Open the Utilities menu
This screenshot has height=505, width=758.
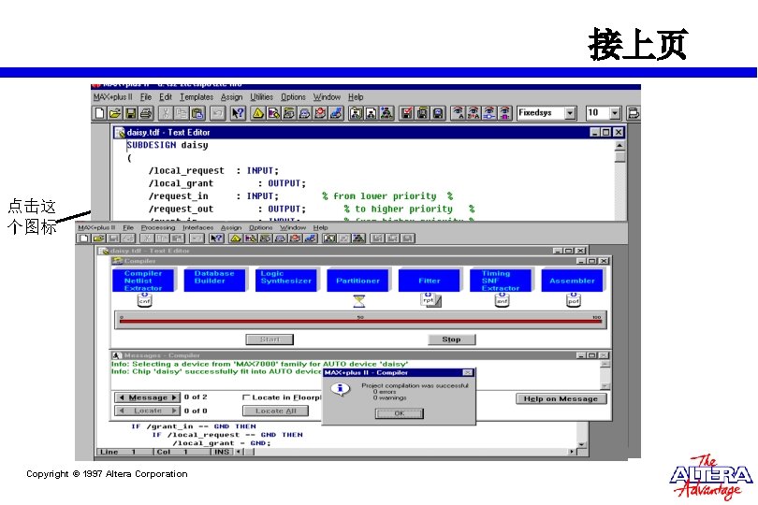(x=261, y=97)
